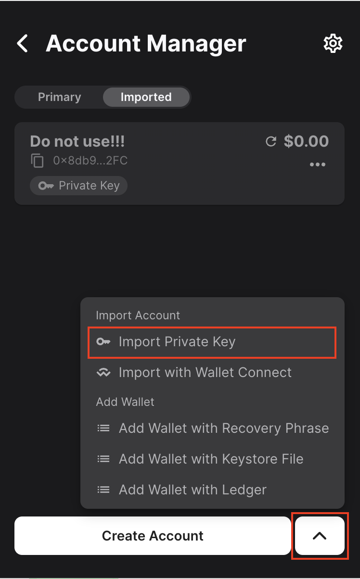Viewport: 360px width, 579px height.
Task: Click the list icon beside Keystore File
Action: tap(103, 459)
